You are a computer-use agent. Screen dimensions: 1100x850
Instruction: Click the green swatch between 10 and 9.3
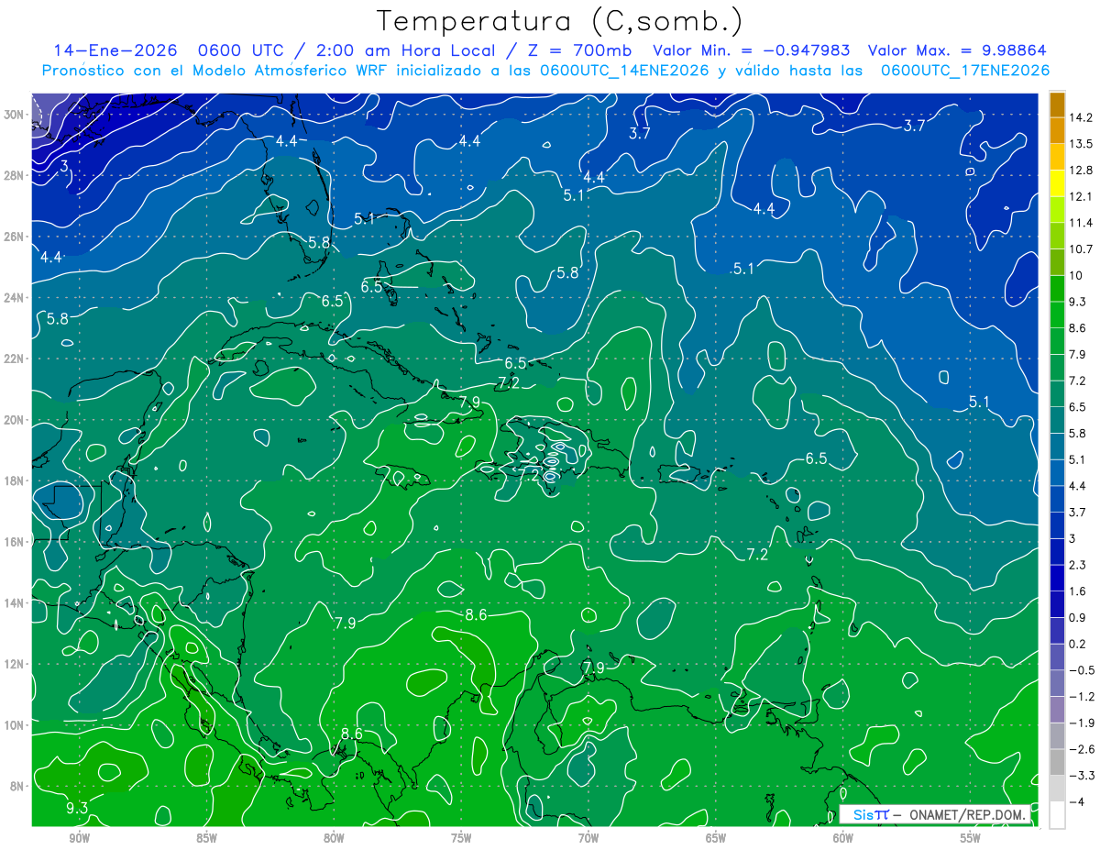[1057, 288]
